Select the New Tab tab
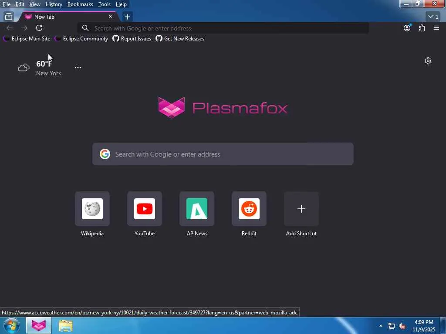This screenshot has width=446, height=334. point(68,17)
